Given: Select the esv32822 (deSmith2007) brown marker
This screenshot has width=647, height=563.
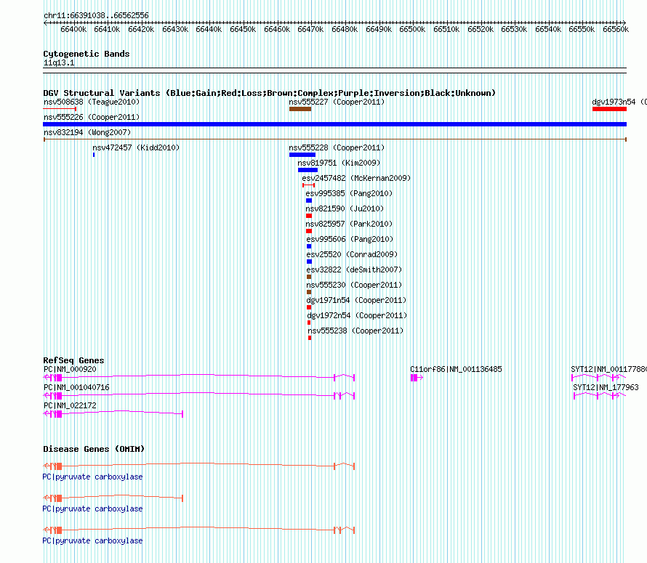Looking at the screenshot, I should tap(309, 277).
